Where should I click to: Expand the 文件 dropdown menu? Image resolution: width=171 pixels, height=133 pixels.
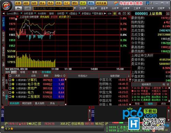click(83, 8)
